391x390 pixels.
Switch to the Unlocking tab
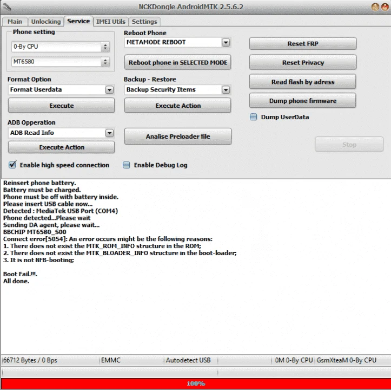point(46,22)
